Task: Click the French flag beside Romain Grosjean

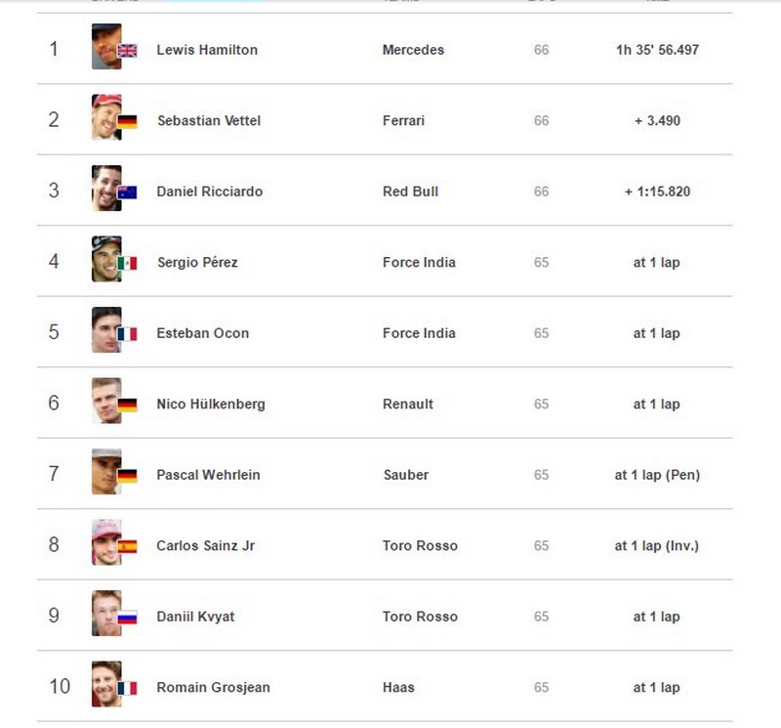Action: click(x=127, y=688)
